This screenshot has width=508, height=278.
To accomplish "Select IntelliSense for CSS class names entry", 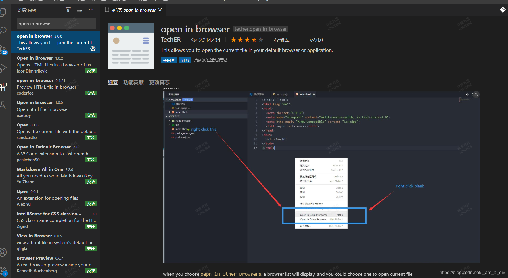I will pos(56,220).
